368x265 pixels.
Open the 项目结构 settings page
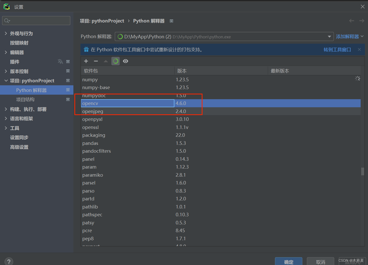(x=25, y=99)
